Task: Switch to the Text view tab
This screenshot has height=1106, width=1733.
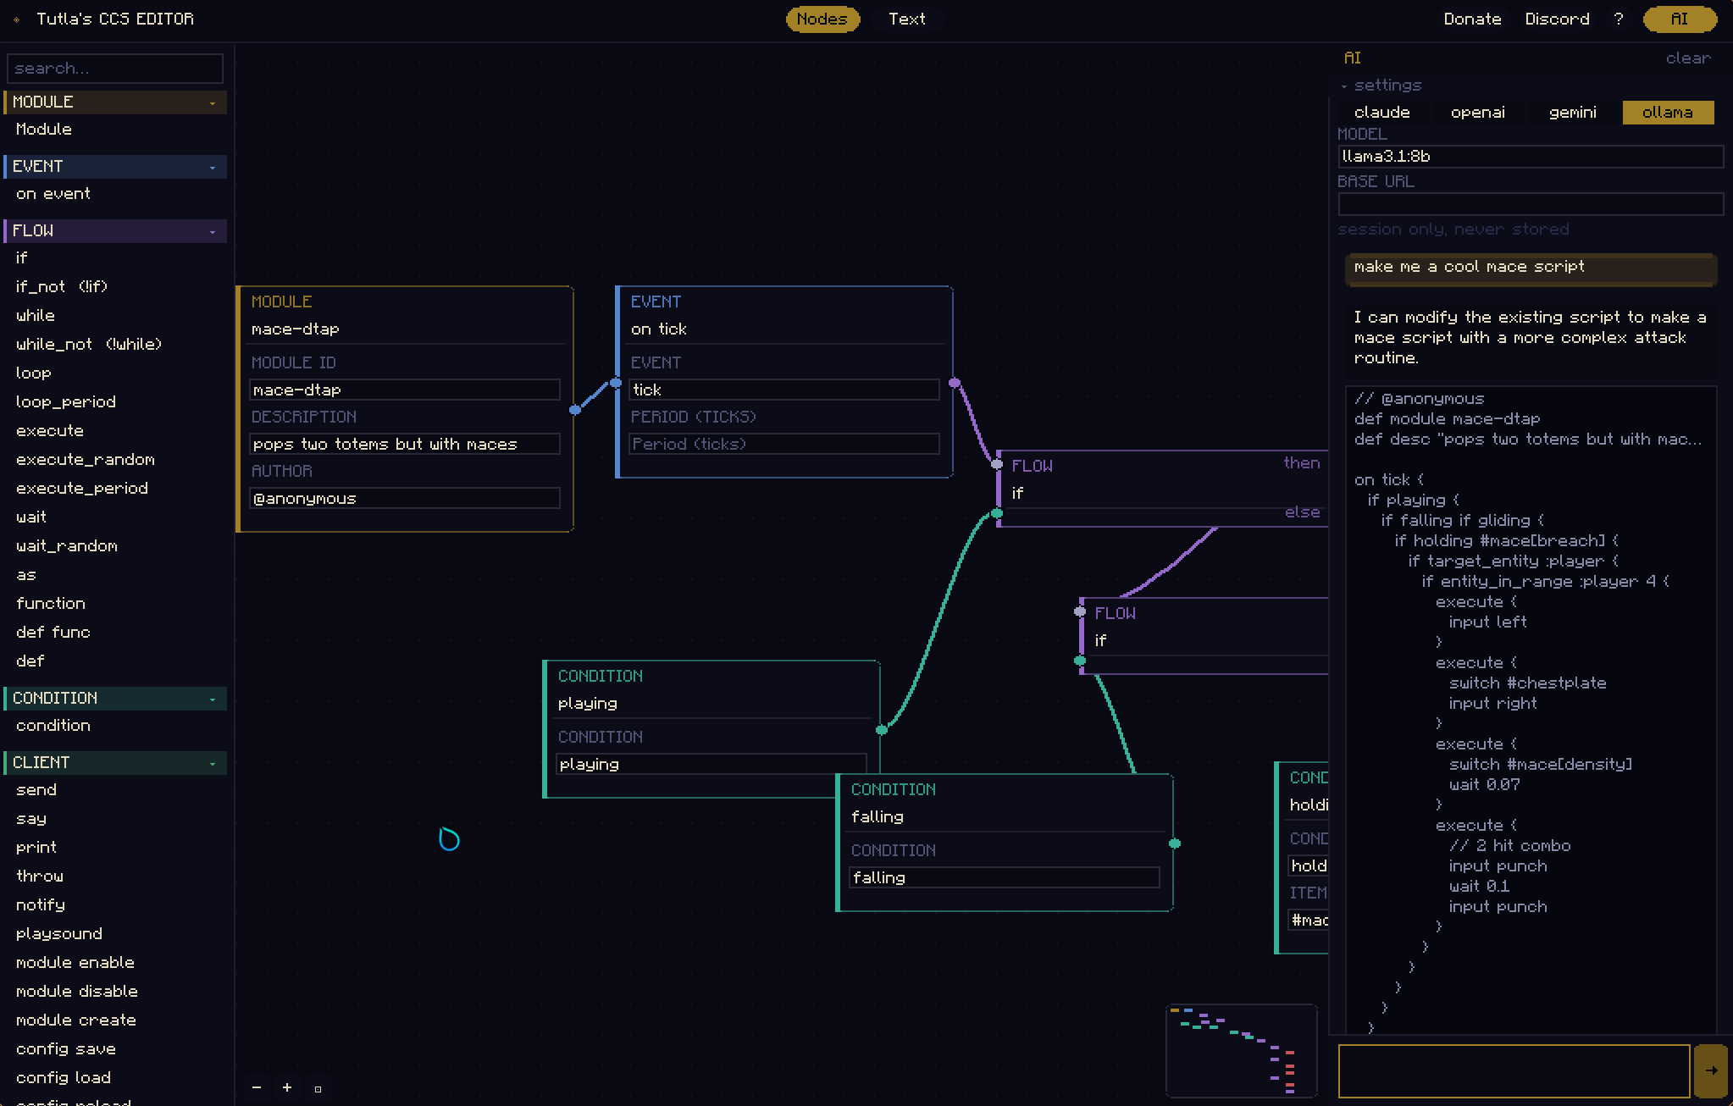Action: click(x=906, y=19)
